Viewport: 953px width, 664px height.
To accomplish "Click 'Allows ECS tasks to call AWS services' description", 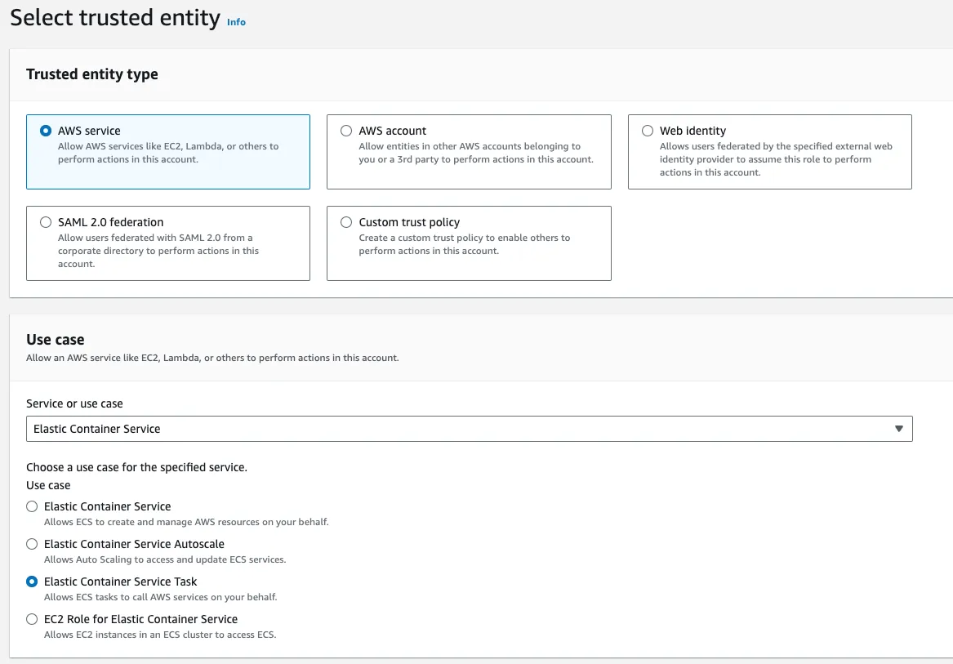I will pos(160,597).
